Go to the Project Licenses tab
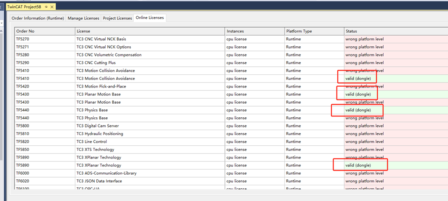448x201 pixels. (x=118, y=18)
